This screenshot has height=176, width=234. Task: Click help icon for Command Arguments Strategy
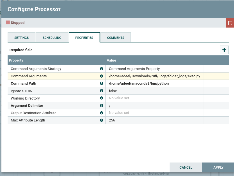click(x=102, y=69)
